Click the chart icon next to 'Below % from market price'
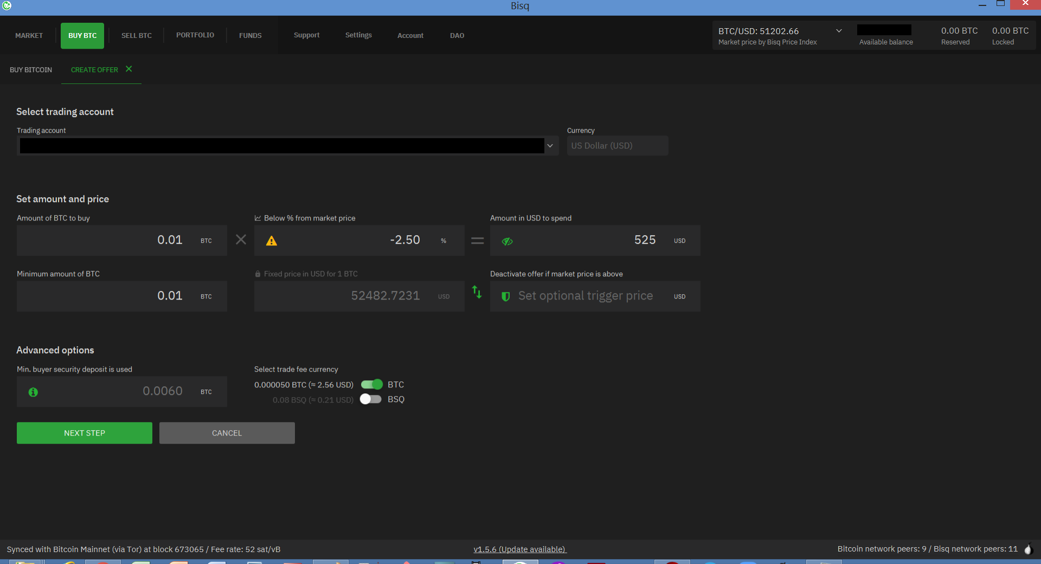This screenshot has width=1041, height=564. (258, 218)
